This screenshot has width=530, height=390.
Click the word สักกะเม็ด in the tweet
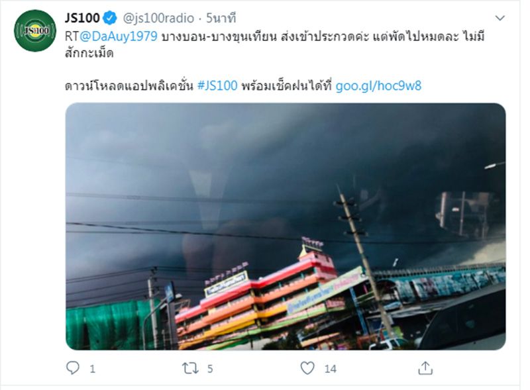[89, 54]
